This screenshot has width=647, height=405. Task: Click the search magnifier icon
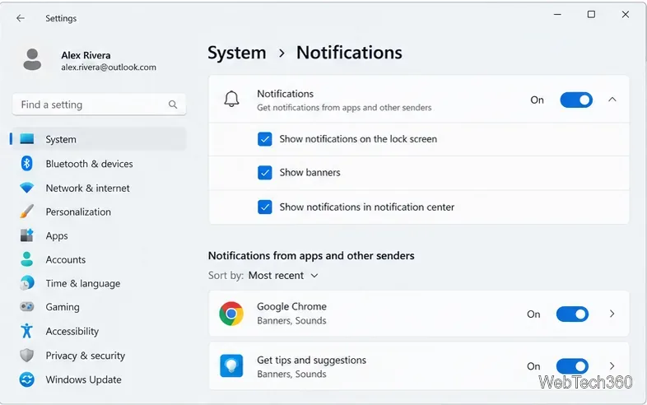173,105
